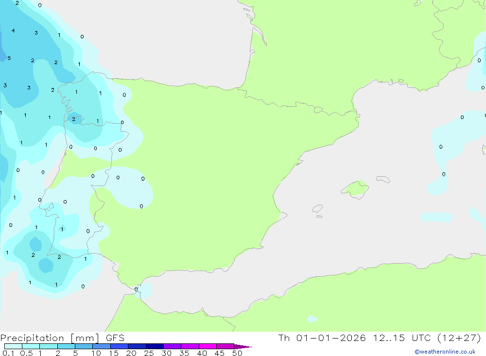Select the 0.5–1 mm legend color swatch
The height and width of the screenshot is (356, 486).
point(31,346)
